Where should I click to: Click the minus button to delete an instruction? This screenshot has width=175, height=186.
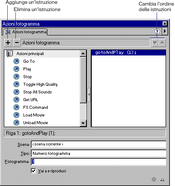(17, 43)
